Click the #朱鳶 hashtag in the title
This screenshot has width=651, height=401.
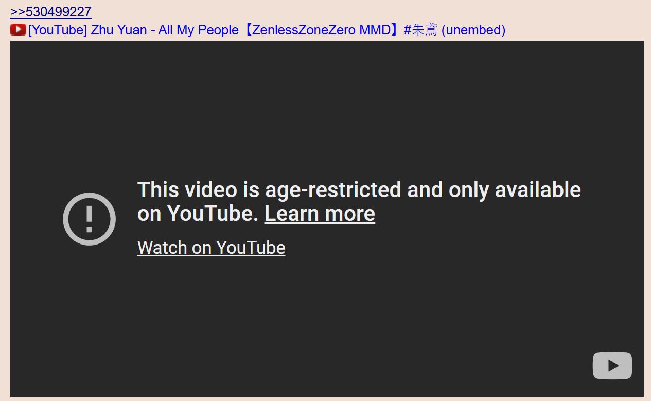click(x=420, y=30)
